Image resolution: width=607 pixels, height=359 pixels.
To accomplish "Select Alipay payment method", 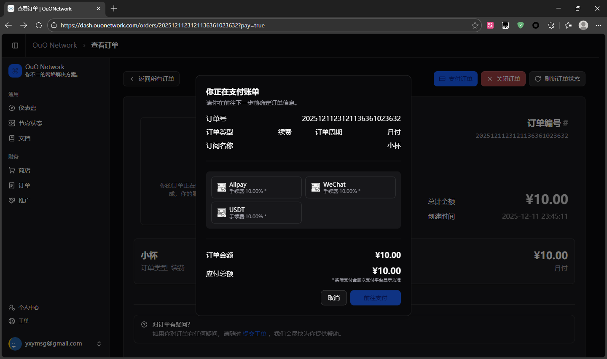I will coord(256,188).
